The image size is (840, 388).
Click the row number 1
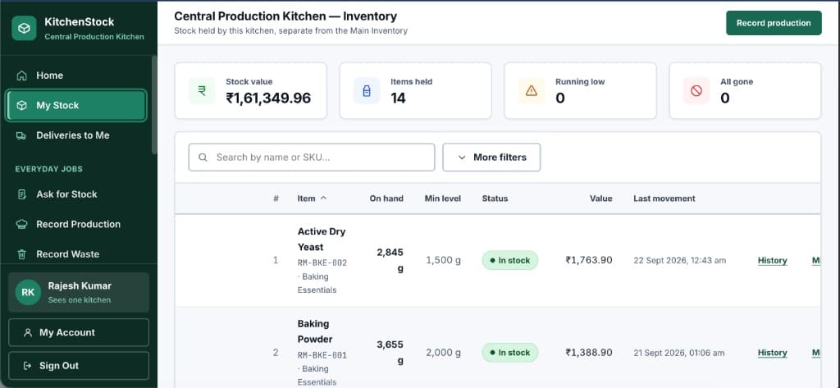click(276, 261)
